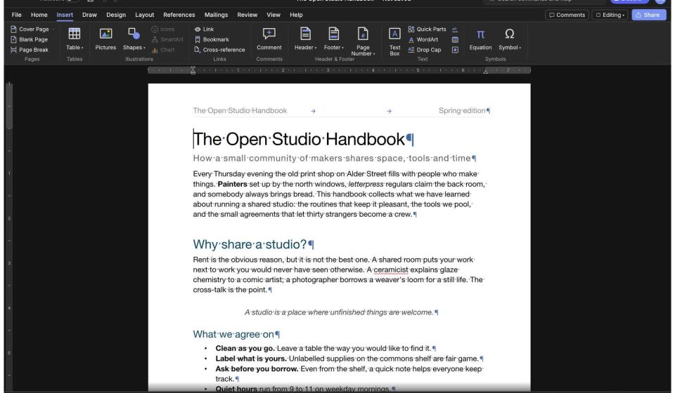The height and width of the screenshot is (393, 675).
Task: Open the Symbol gallery
Action: (x=509, y=39)
